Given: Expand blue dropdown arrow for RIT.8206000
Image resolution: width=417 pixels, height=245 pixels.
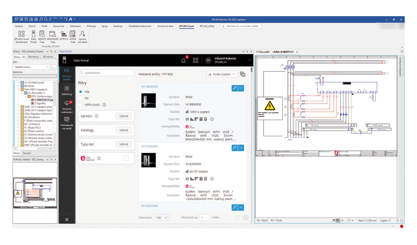Looking at the screenshot, I should [241, 147].
